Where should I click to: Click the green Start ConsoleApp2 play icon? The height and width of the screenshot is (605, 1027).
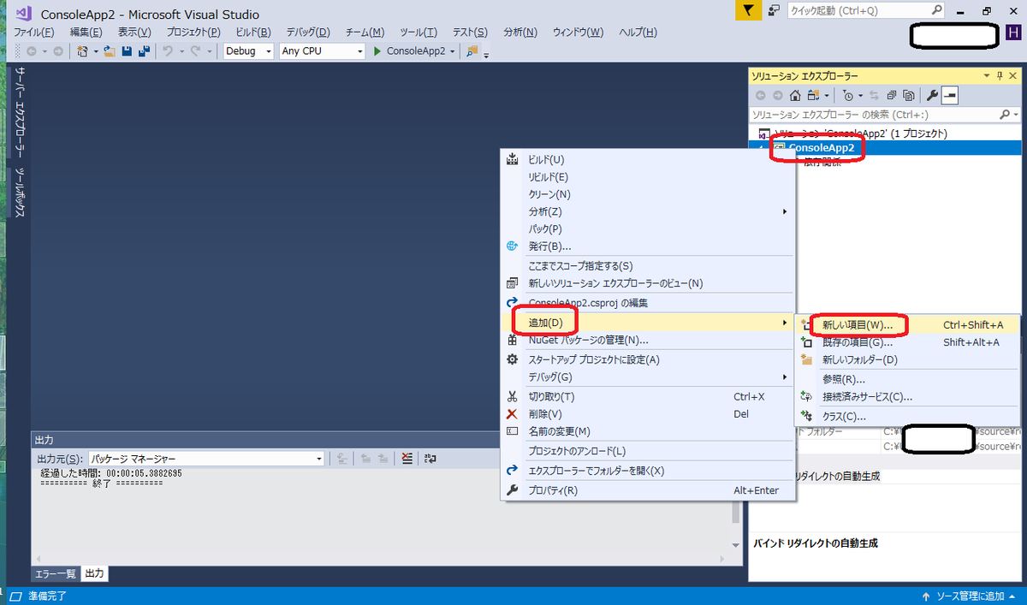point(377,51)
